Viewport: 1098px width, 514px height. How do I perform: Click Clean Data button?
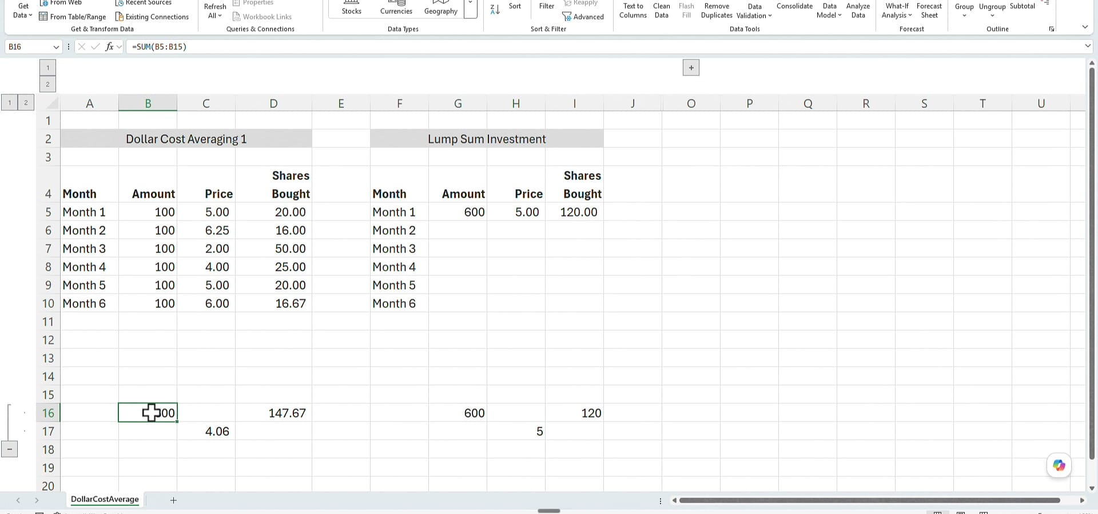(662, 10)
